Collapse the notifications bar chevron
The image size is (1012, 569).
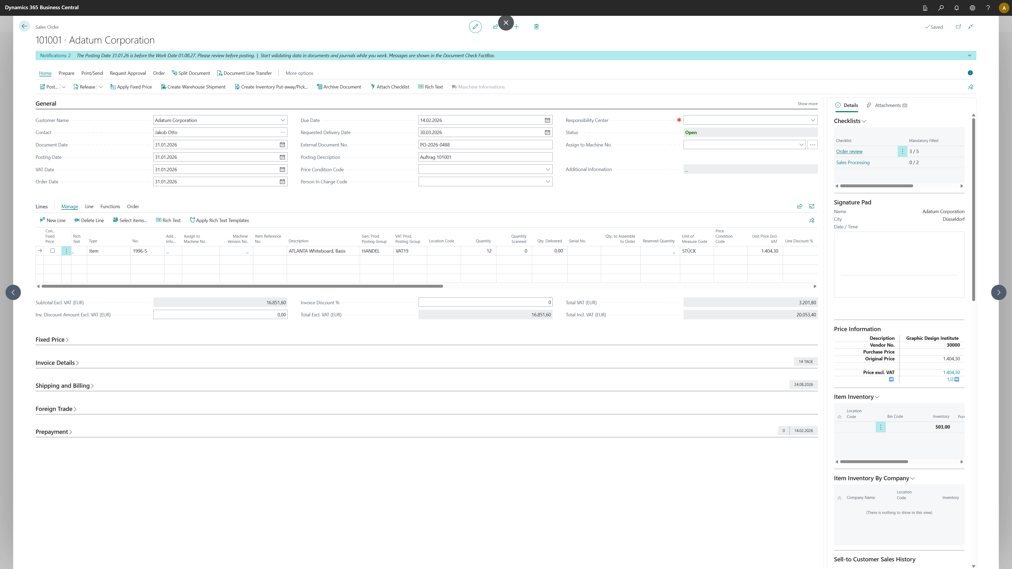(x=969, y=55)
